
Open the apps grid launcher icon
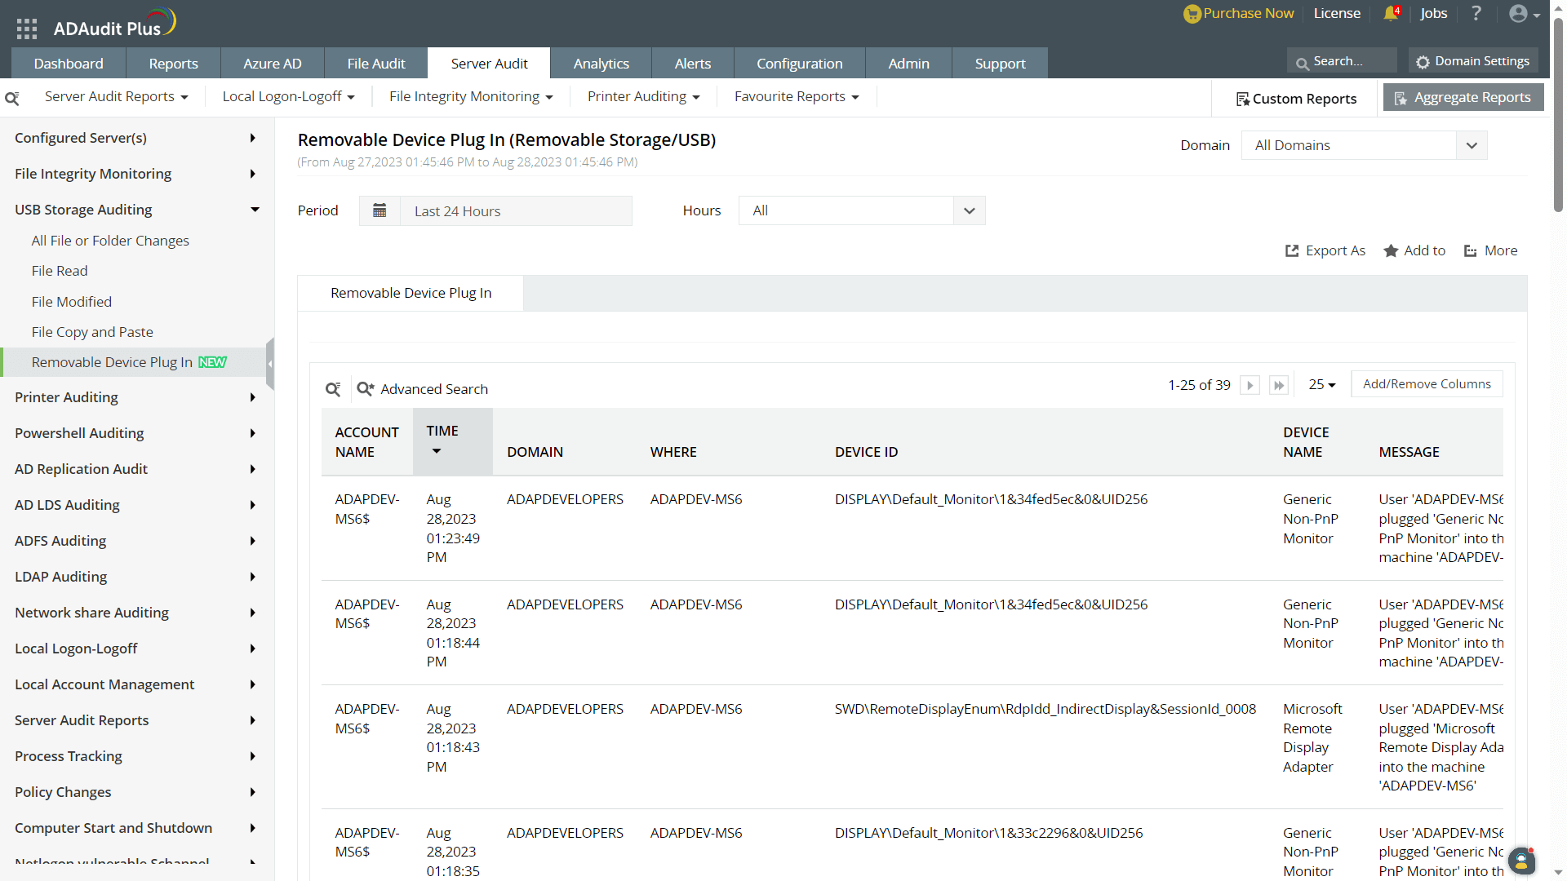tap(27, 29)
